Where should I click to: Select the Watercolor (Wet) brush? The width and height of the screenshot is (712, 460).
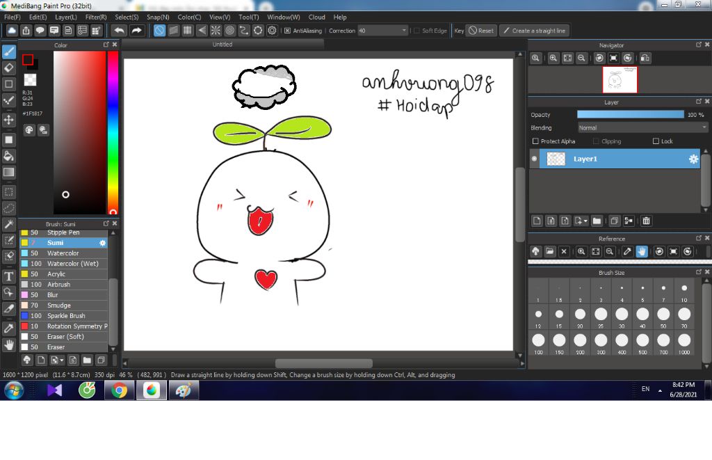pyautogui.click(x=63, y=264)
